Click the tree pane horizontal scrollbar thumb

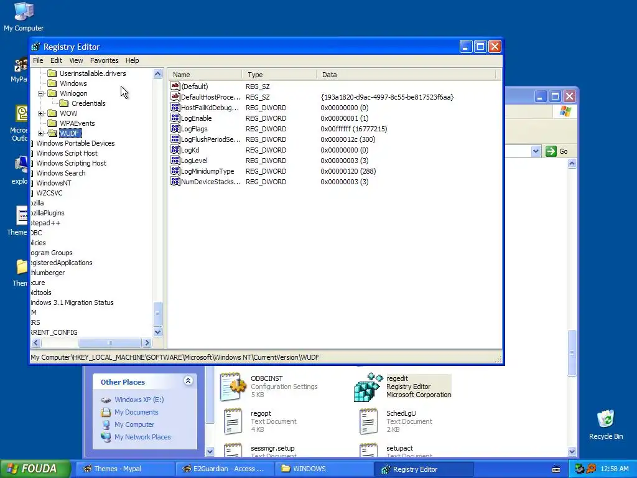point(109,343)
